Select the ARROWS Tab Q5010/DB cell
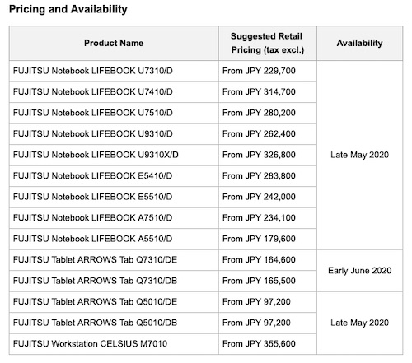This screenshot has height=363, width=412. tap(114, 323)
